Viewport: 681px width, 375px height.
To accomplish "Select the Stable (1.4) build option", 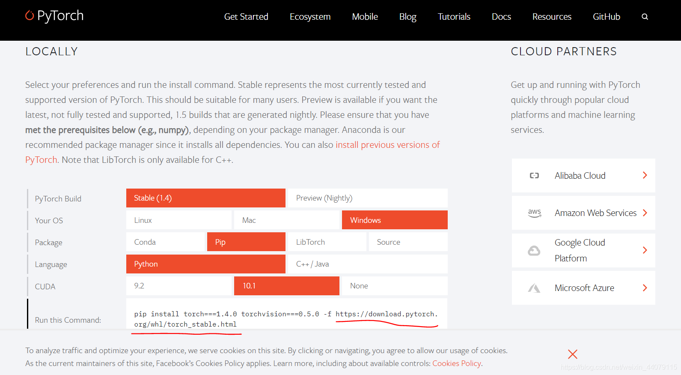I will click(x=206, y=198).
